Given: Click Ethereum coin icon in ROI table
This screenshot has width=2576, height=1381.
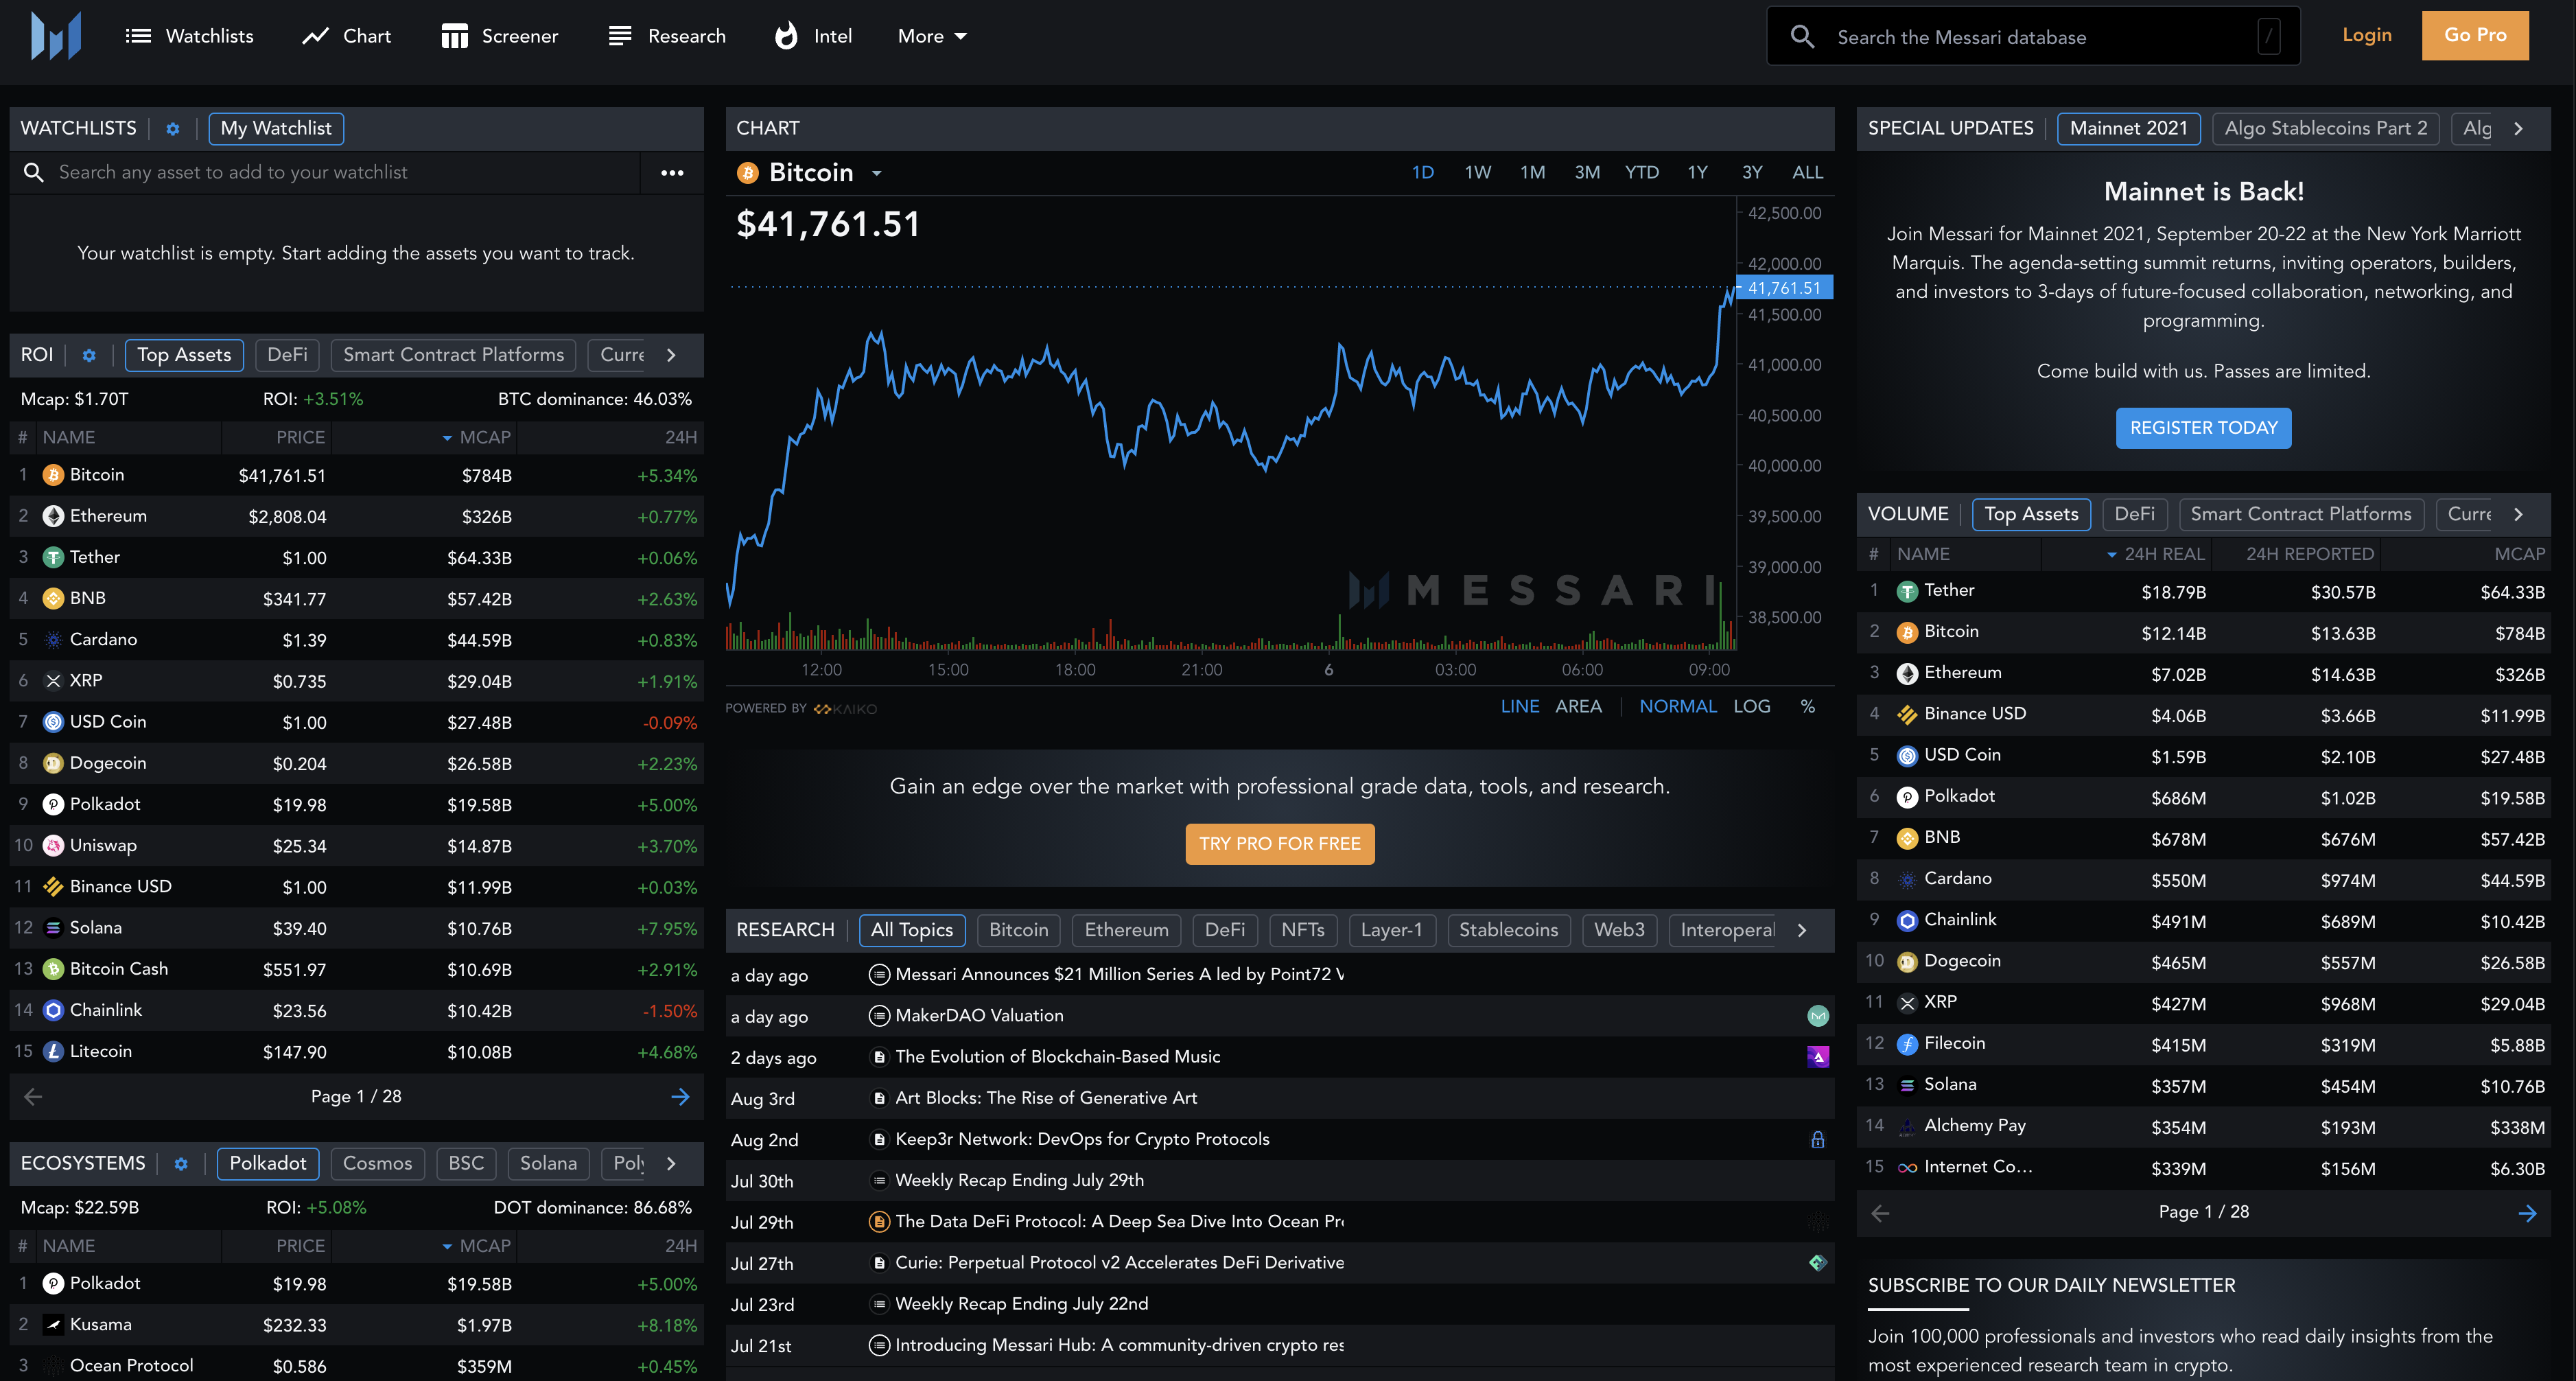Looking at the screenshot, I should (x=53, y=516).
